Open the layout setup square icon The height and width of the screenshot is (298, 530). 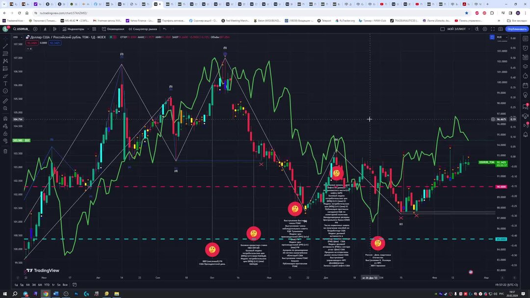[x=442, y=29]
